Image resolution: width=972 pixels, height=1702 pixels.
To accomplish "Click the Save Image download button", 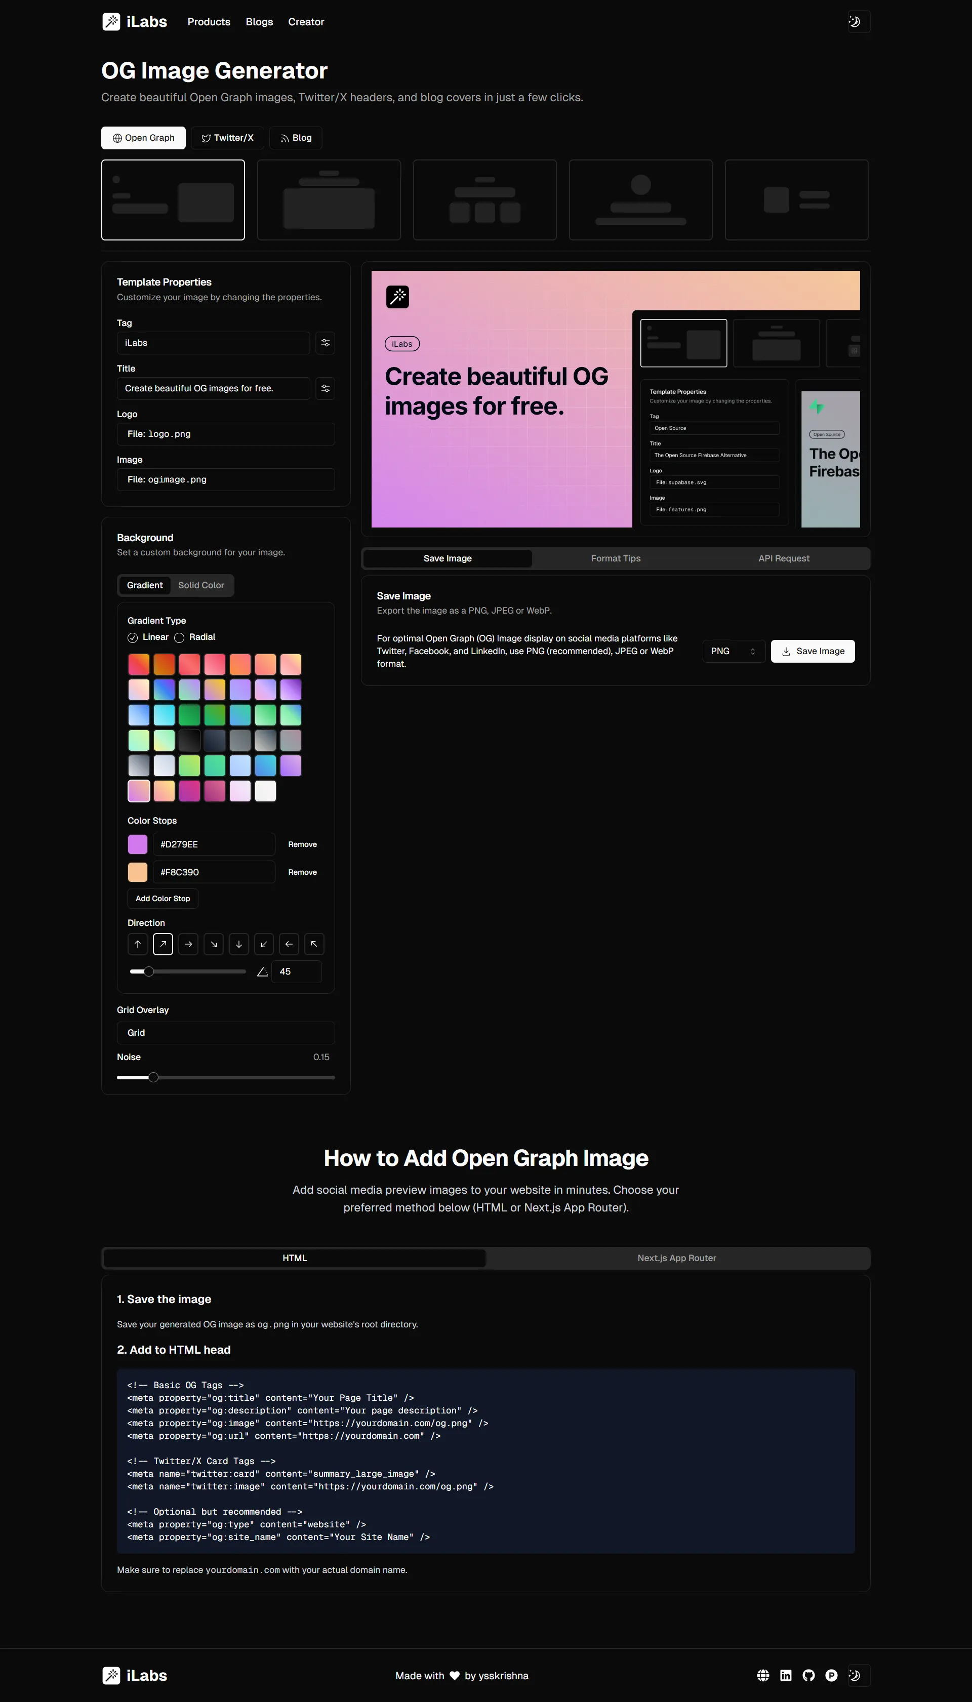I will pyautogui.click(x=813, y=652).
